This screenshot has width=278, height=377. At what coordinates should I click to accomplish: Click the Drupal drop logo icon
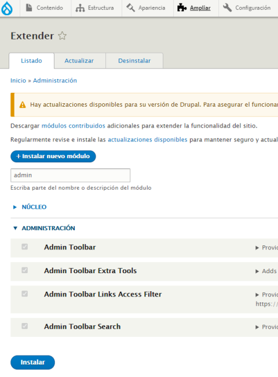7,8
